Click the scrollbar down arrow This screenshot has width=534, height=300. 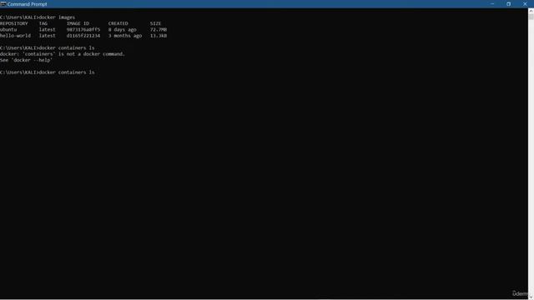531,297
